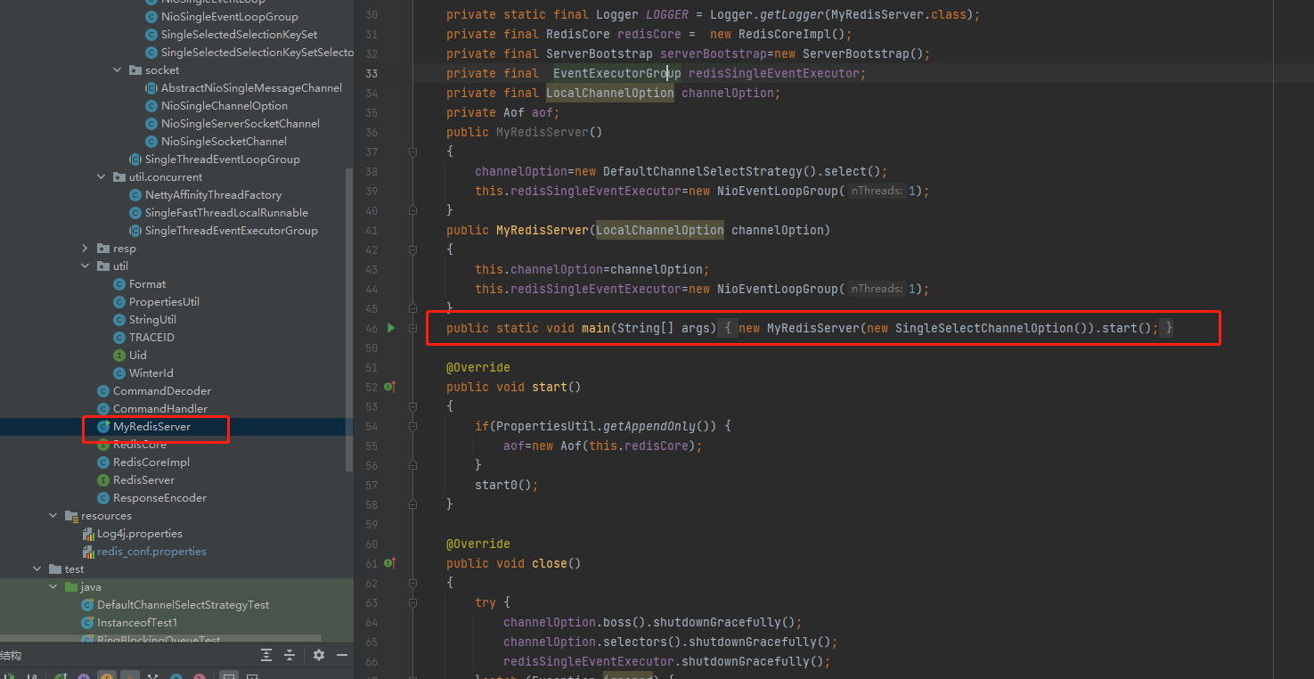Image resolution: width=1314 pixels, height=679 pixels.
Task: Click EventExecutorGroup type on line 33
Action: tap(617, 73)
